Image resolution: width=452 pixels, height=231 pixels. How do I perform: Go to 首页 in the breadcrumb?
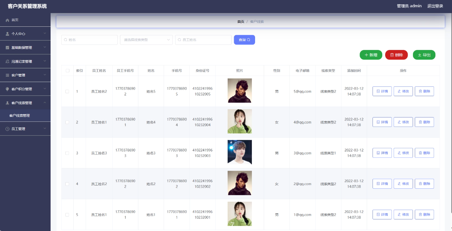click(x=240, y=22)
